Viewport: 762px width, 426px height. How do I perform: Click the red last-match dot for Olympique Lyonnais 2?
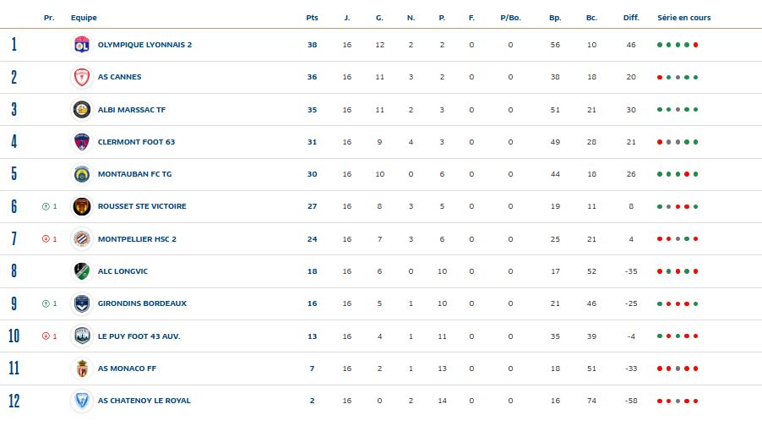(696, 45)
